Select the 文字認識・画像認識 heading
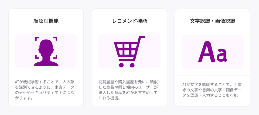This screenshot has width=259, height=115. point(213,21)
